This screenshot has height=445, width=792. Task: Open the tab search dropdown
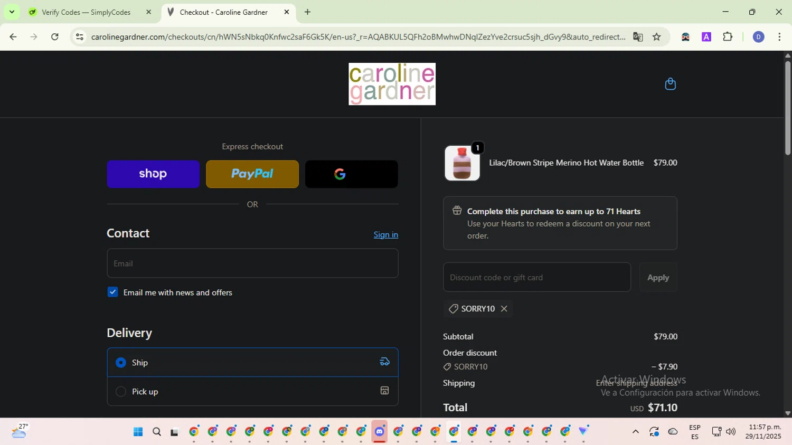12,12
